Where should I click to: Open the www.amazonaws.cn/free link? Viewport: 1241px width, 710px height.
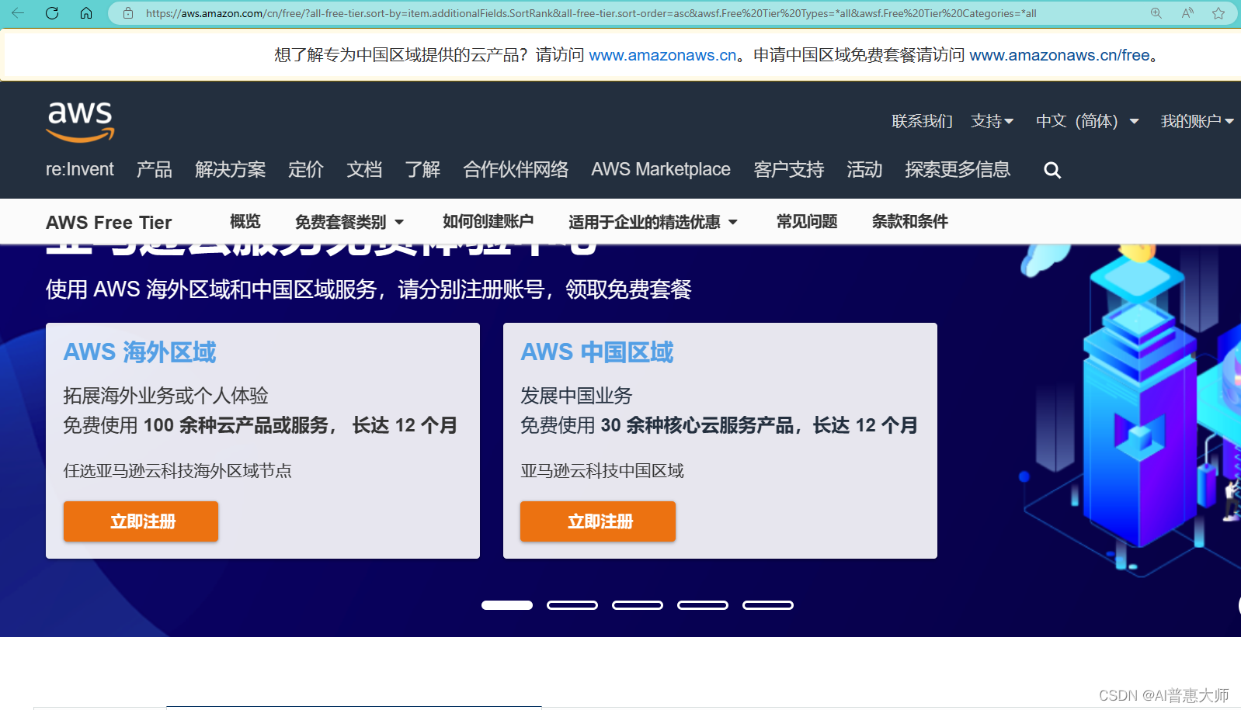pyautogui.click(x=1059, y=55)
